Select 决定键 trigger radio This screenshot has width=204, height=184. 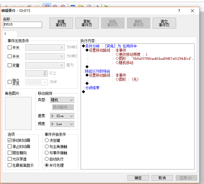47,140
